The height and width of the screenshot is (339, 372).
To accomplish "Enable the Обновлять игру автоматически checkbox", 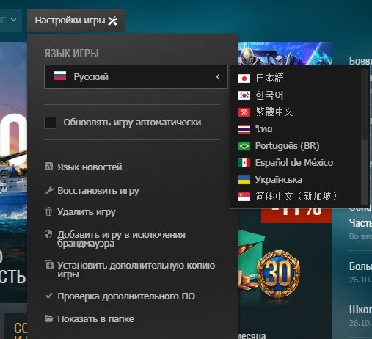I will (x=51, y=123).
